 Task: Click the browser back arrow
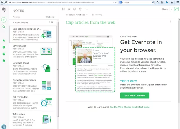[x=2, y=2]
